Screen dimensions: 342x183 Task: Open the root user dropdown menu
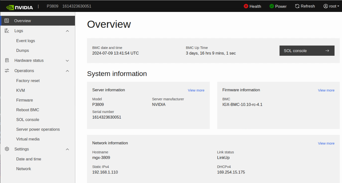[x=331, y=6]
